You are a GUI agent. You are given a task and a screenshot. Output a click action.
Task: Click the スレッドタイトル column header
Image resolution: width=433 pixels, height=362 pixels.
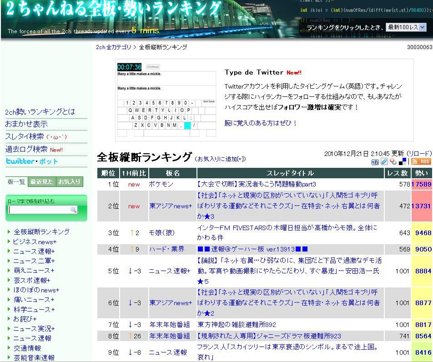click(291, 173)
